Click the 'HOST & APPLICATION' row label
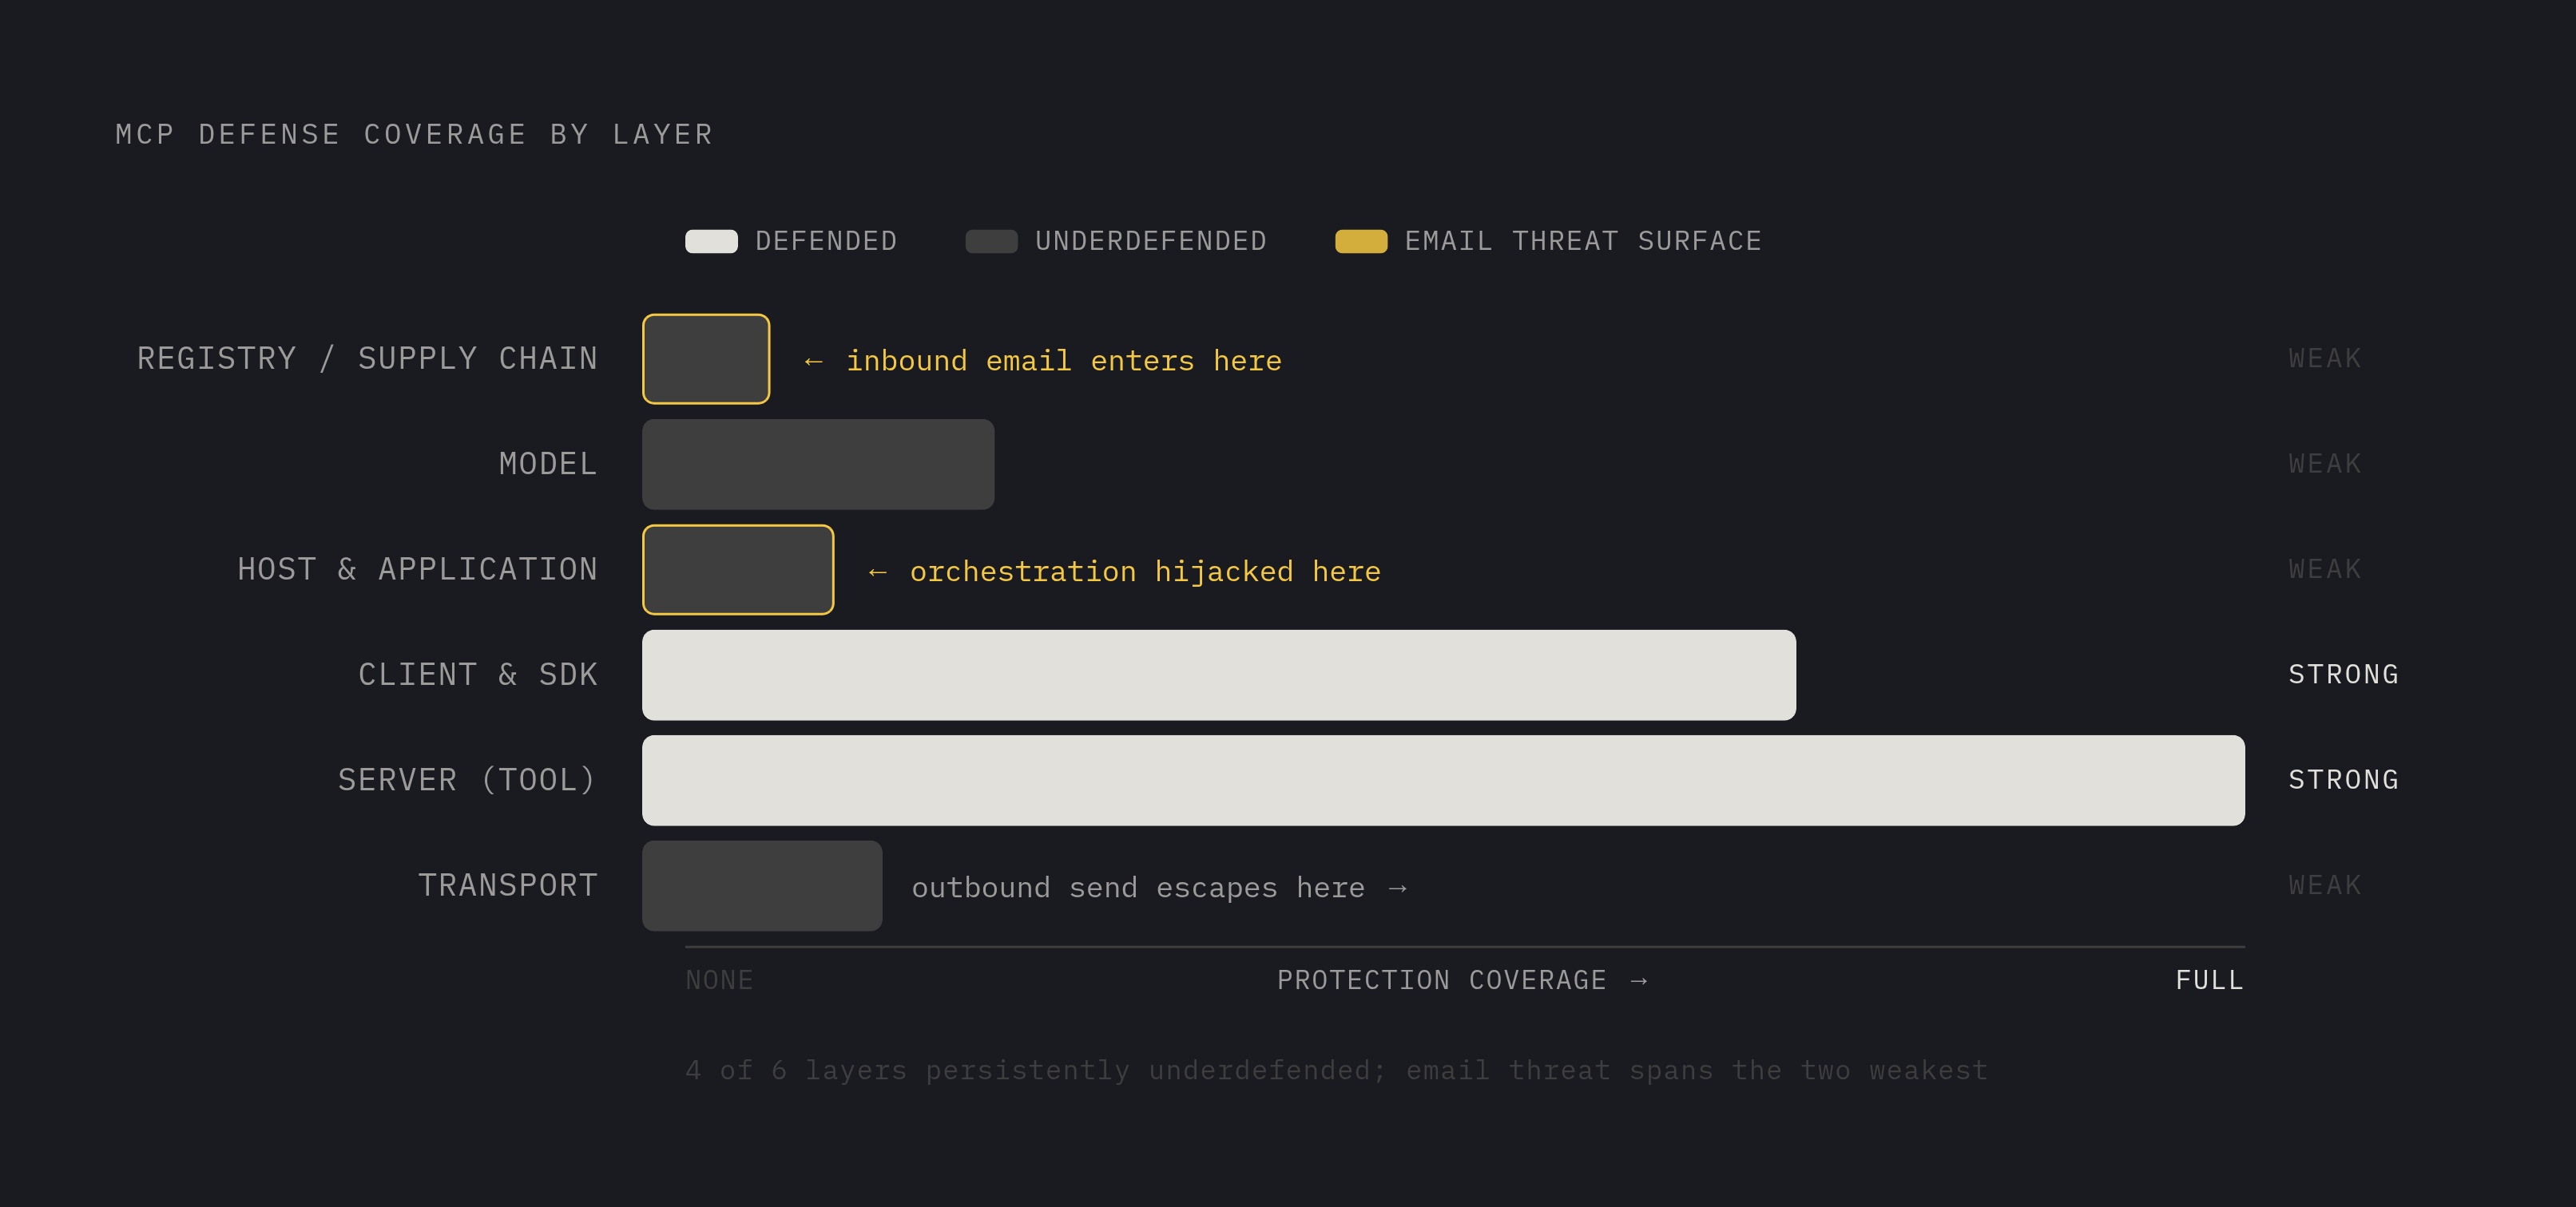The width and height of the screenshot is (2576, 1207). point(417,569)
